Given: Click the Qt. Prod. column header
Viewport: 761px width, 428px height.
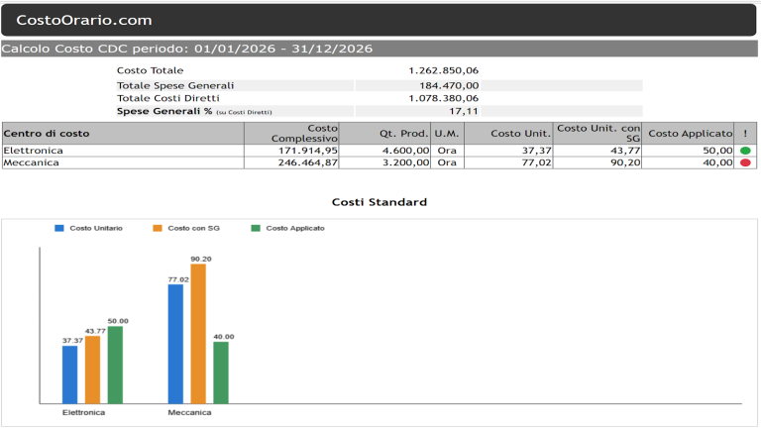Looking at the screenshot, I should 403,133.
